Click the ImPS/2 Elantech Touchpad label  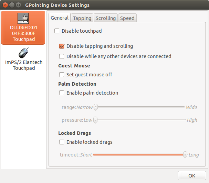24,65
